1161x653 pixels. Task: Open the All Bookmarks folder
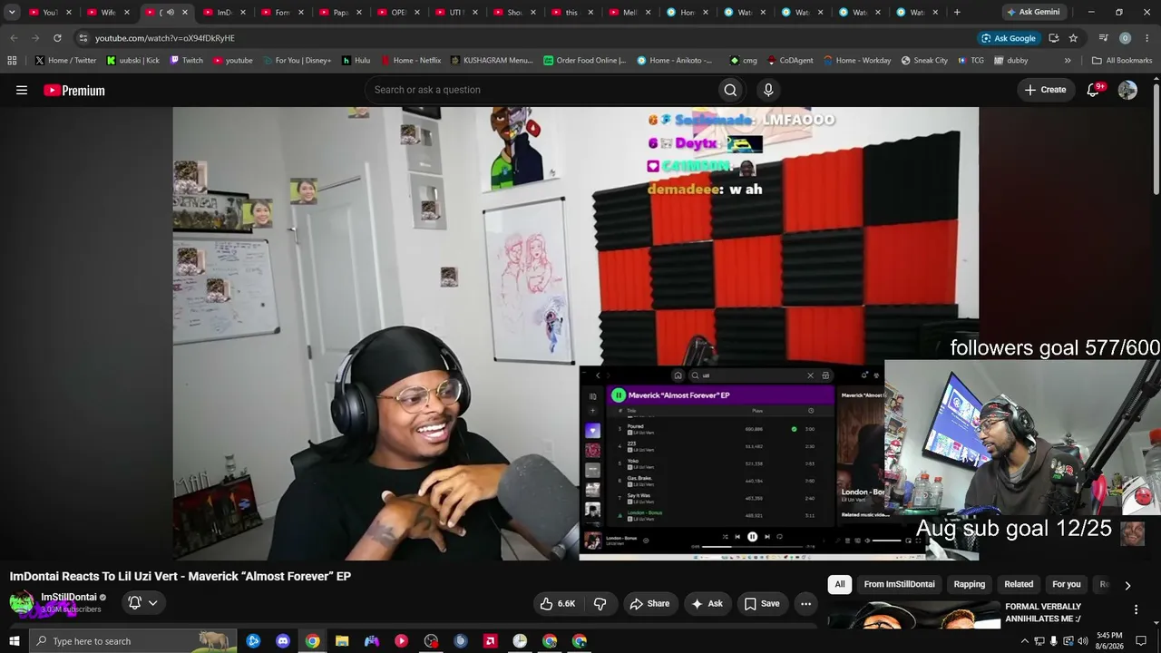pyautogui.click(x=1122, y=61)
